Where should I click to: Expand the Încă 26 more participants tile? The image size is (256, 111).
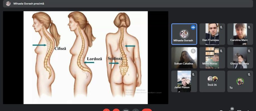pos(212,81)
